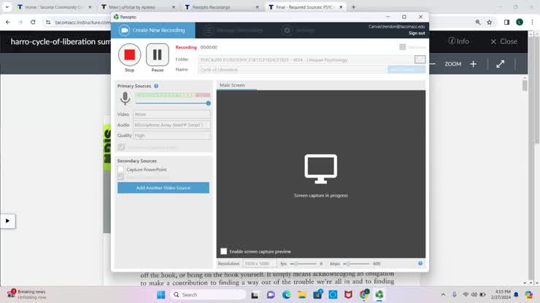The image size is (540, 303).
Task: Click the page zoom-in plus icon
Action: [x=473, y=64]
